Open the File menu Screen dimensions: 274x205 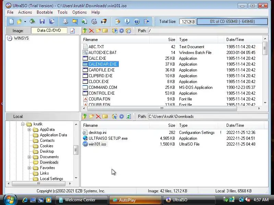point(10,12)
